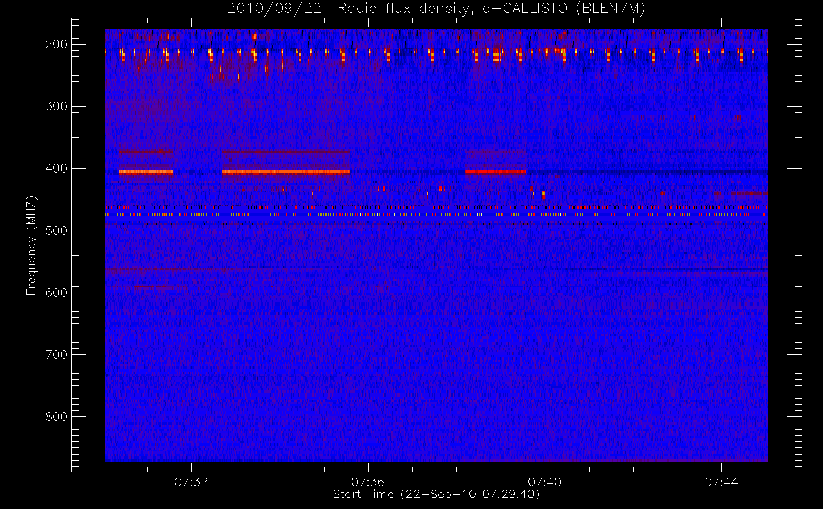823x509 pixels.
Task: Click the 07:36 time tick label
Action: (x=368, y=482)
